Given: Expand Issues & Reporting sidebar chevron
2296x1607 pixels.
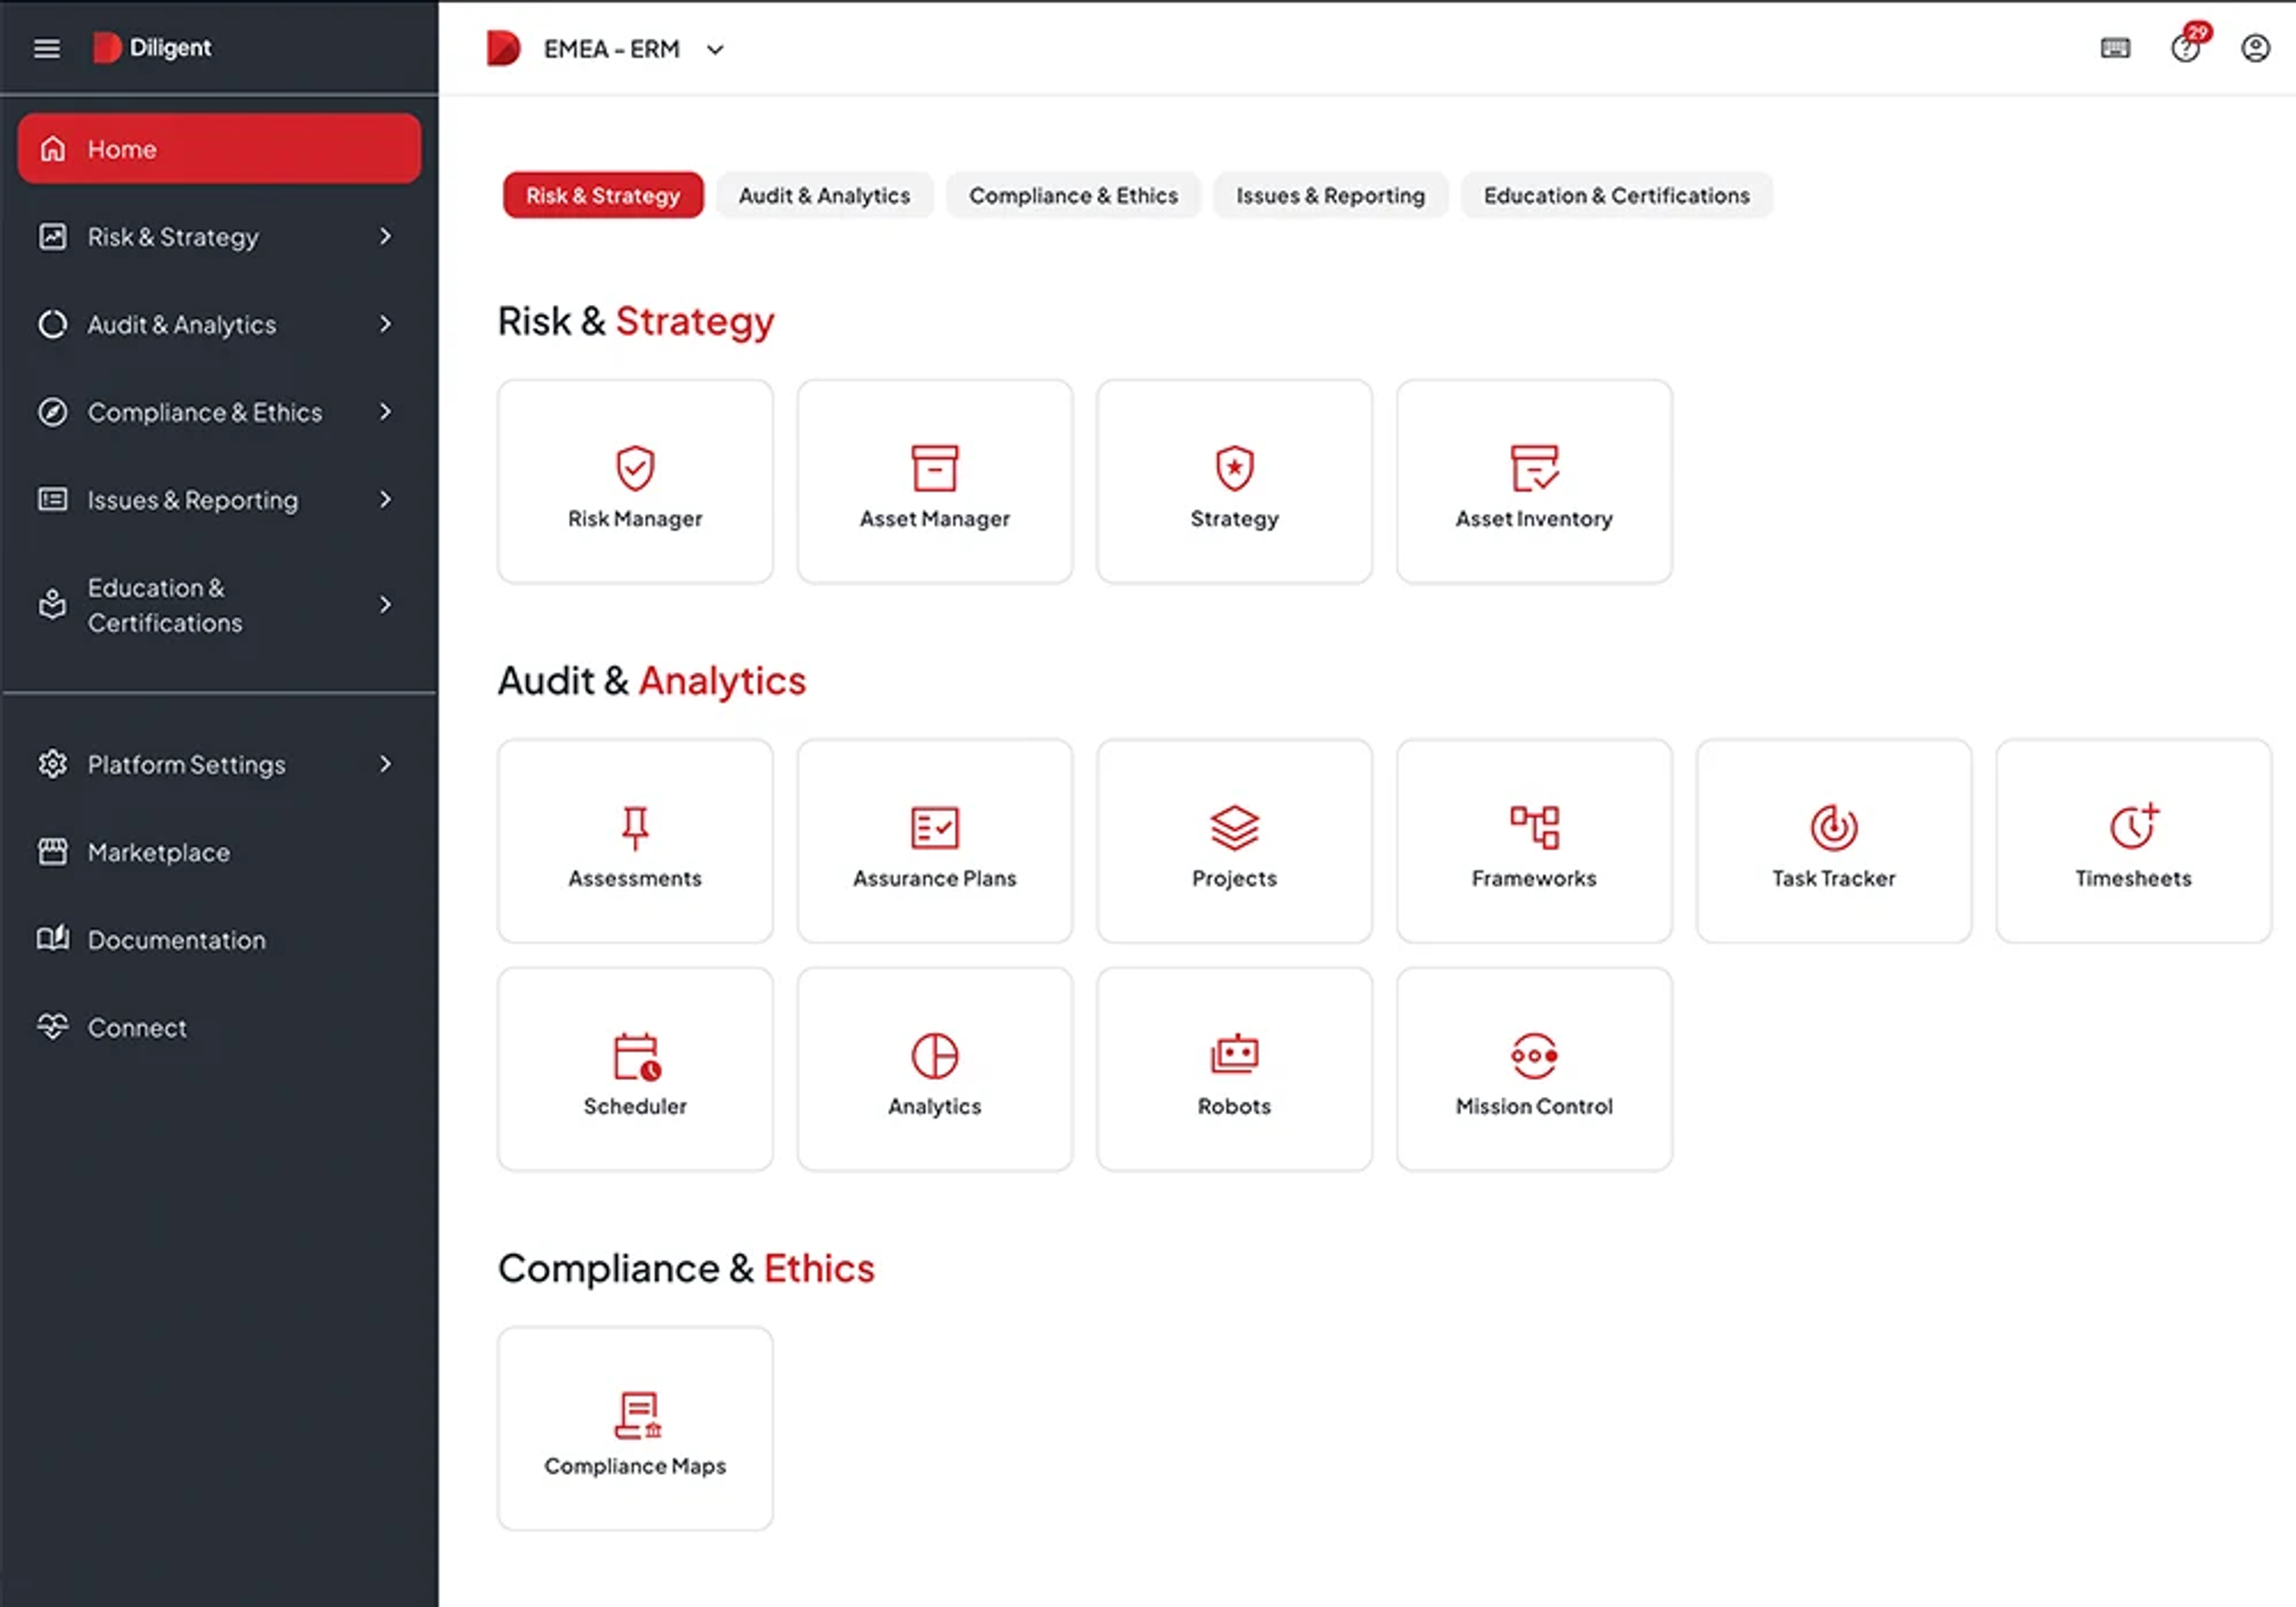Looking at the screenshot, I should point(385,500).
